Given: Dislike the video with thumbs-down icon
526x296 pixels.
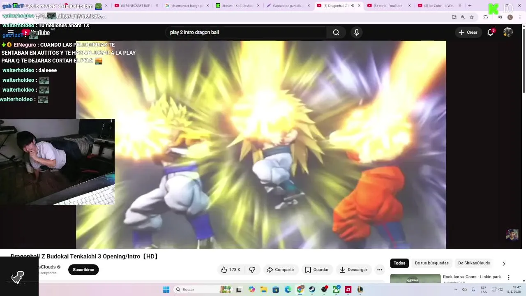Looking at the screenshot, I should tap(252, 270).
